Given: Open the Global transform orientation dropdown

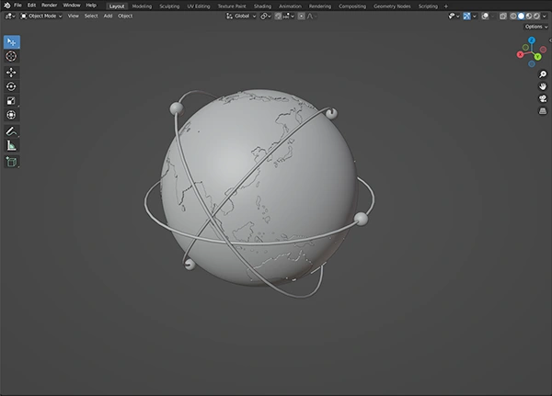Looking at the screenshot, I should click(241, 16).
